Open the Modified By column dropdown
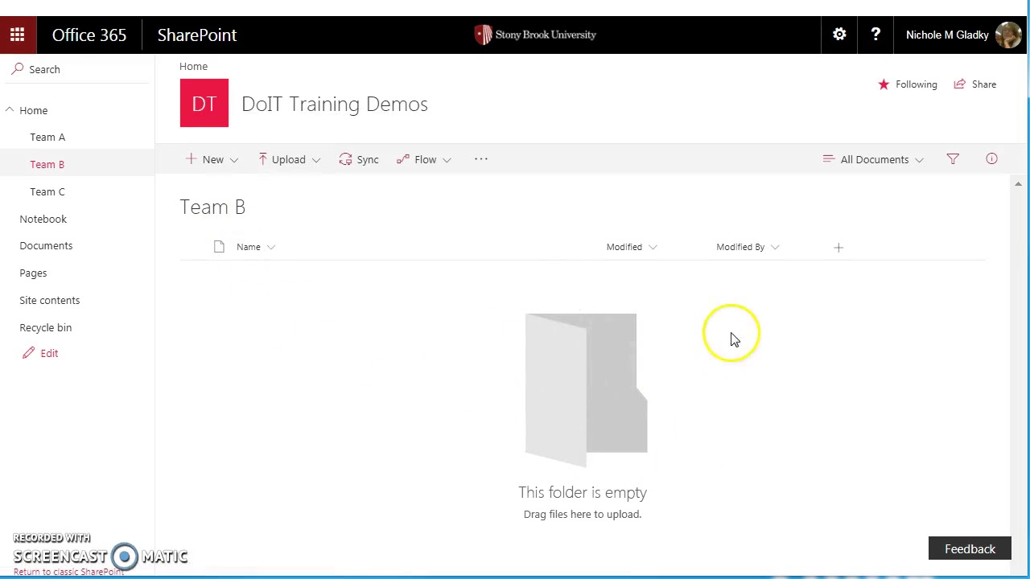The width and height of the screenshot is (1030, 579). pyautogui.click(x=775, y=247)
